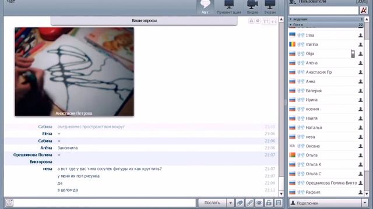Image resolution: width=373 pixels, height=209 pixels.
Task: Click the user list scrollbar down arrow
Action: (367, 193)
